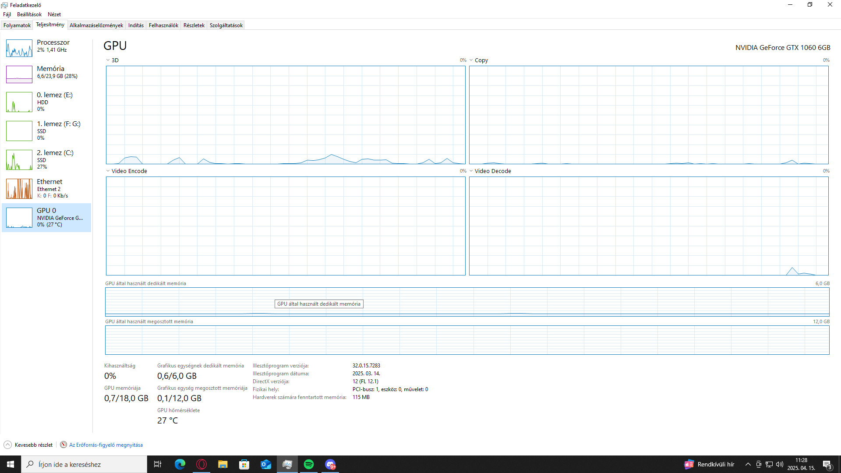Open File Explorer from the taskbar
Image resolution: width=841 pixels, height=473 pixels.
click(223, 464)
